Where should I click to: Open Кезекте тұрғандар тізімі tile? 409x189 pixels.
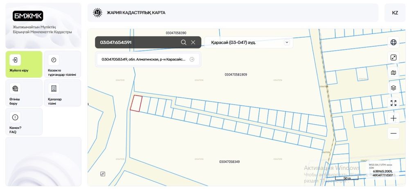pyautogui.click(x=62, y=64)
